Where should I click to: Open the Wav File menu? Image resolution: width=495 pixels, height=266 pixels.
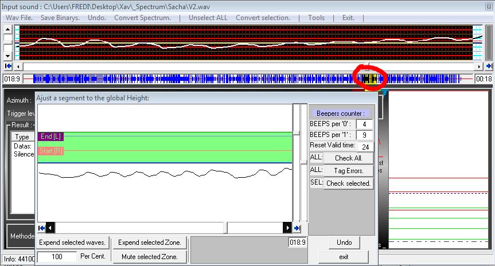click(x=20, y=18)
